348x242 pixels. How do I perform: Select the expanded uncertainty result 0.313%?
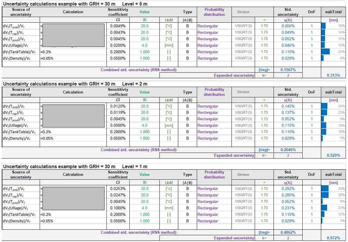click(333, 75)
